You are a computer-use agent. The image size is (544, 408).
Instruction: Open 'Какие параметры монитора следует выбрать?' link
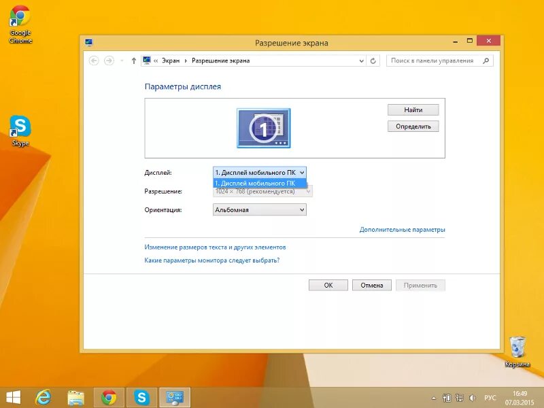click(212, 260)
